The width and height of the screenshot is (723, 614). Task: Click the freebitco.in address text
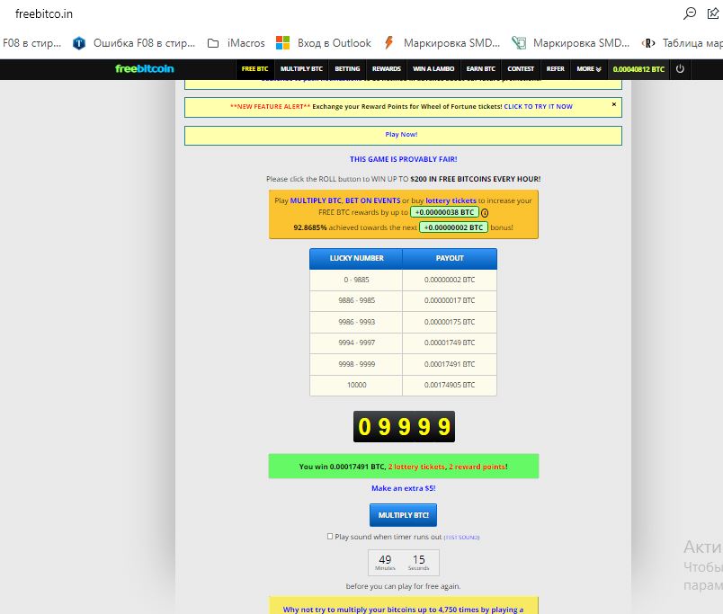[x=44, y=13]
